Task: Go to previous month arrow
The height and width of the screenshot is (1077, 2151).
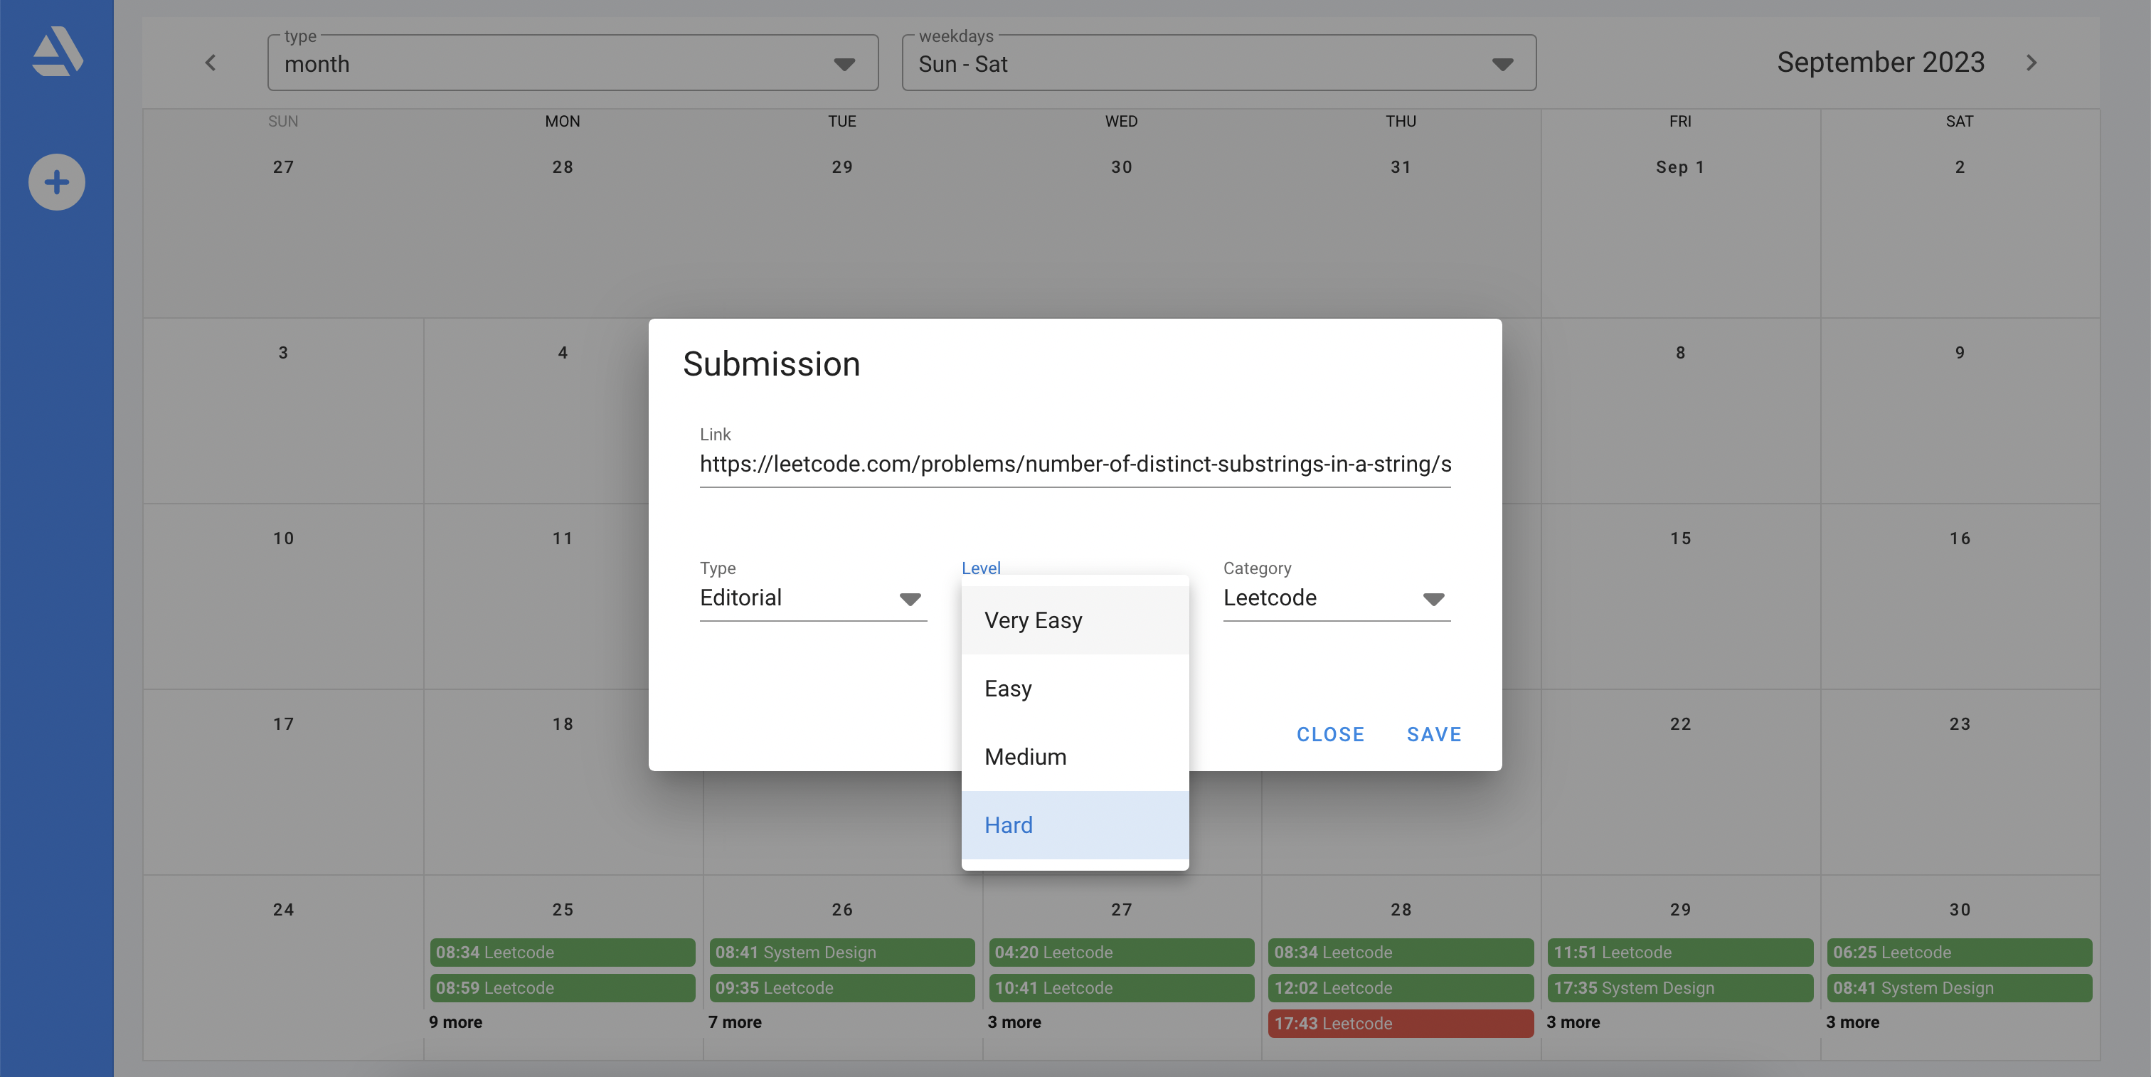Action: click(211, 63)
